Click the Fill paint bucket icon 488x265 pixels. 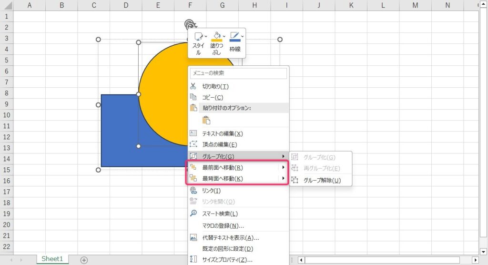click(216, 36)
